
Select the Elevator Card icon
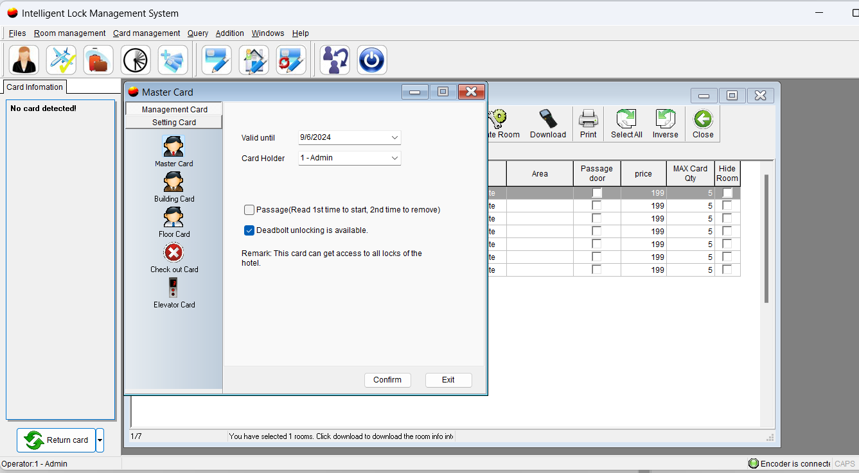173,288
